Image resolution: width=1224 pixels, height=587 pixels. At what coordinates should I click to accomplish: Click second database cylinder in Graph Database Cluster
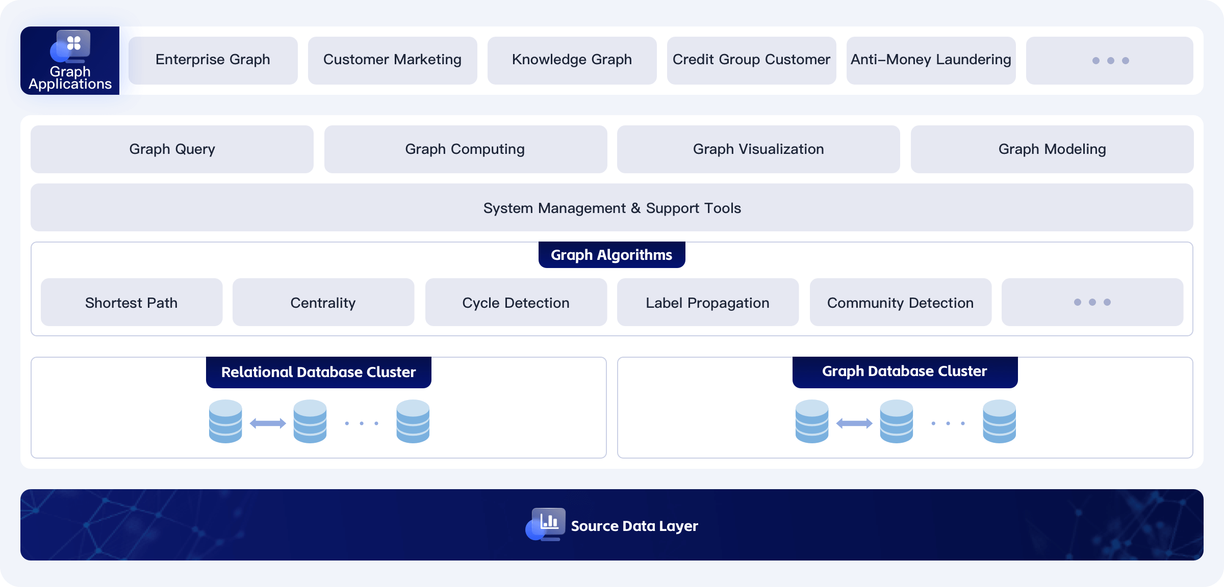point(897,421)
